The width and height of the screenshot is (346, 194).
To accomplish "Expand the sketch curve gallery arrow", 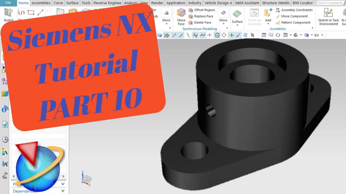I will coord(48,11).
